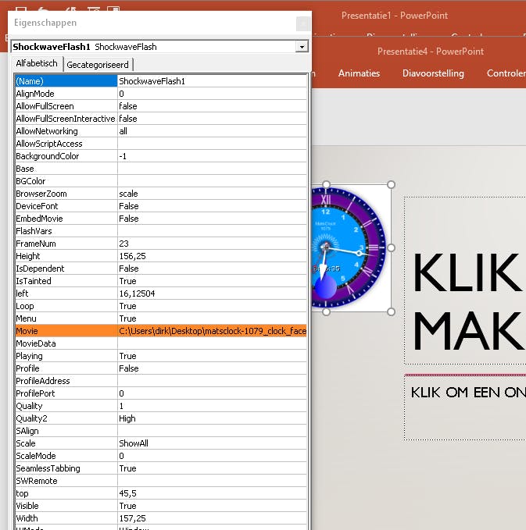The image size is (526, 530).
Task: Click the Quality2 value High
Action: [x=212, y=419]
